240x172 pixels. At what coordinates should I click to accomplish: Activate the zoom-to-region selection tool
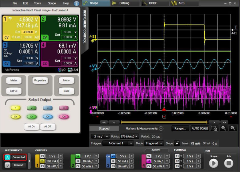tap(214, 128)
